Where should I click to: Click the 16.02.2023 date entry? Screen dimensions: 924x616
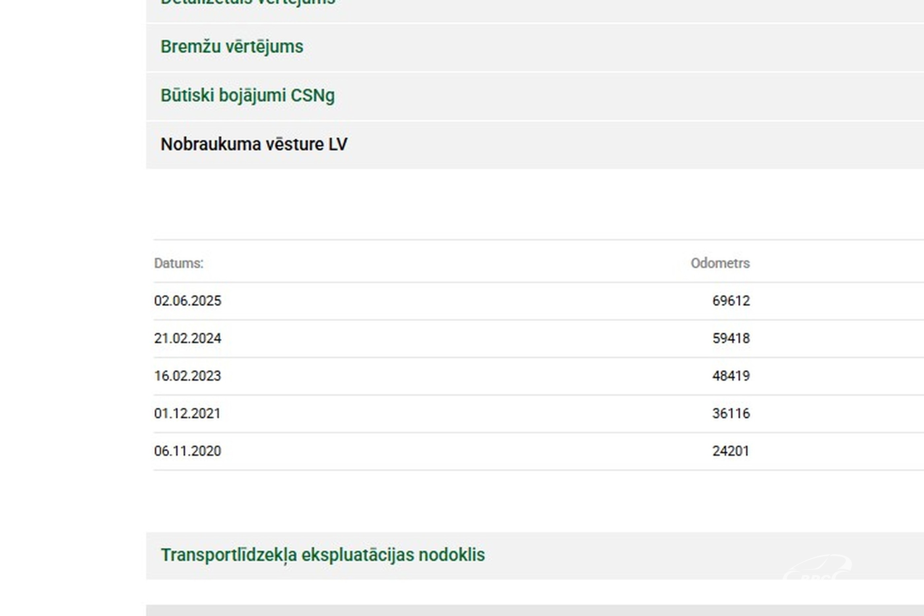pyautogui.click(x=187, y=376)
